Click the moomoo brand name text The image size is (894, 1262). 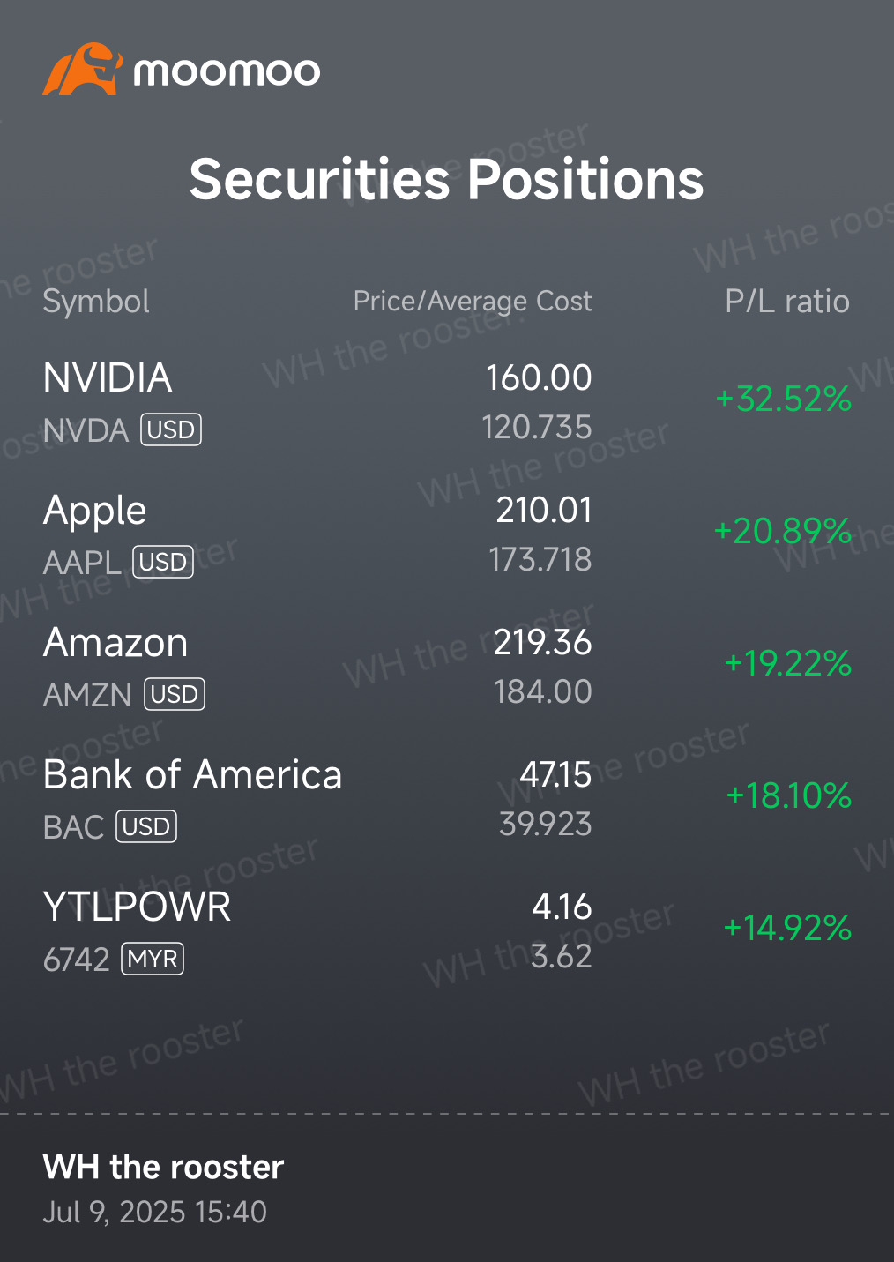(x=227, y=71)
